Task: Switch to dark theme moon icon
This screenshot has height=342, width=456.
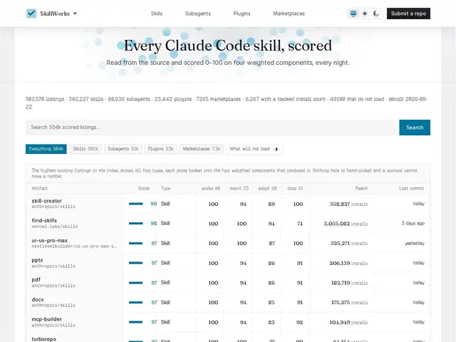Action: pos(376,14)
